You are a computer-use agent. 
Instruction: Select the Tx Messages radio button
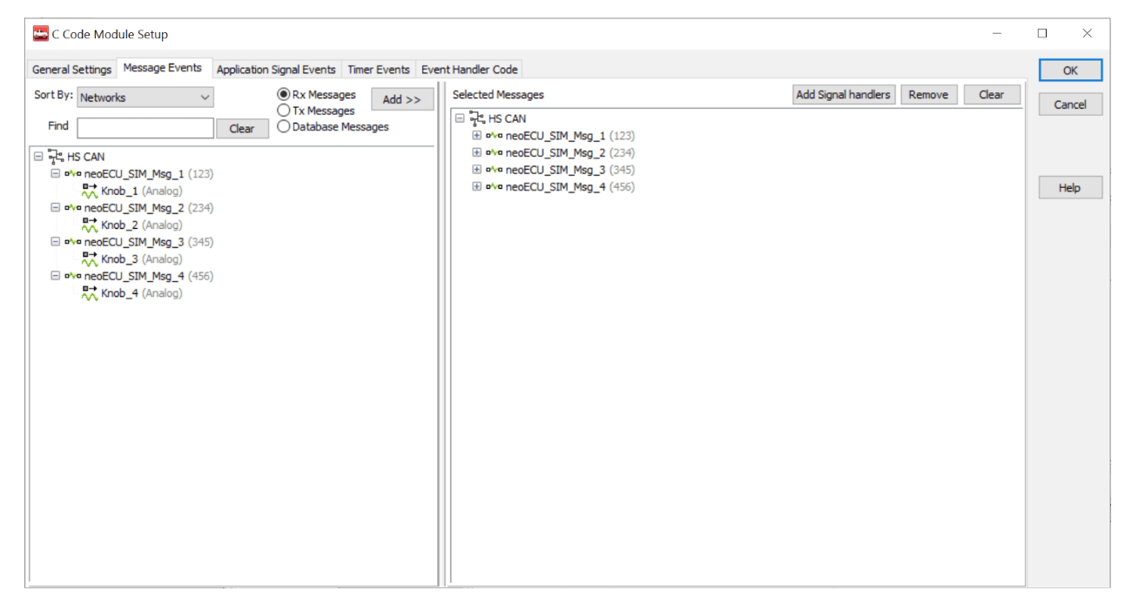(x=283, y=111)
